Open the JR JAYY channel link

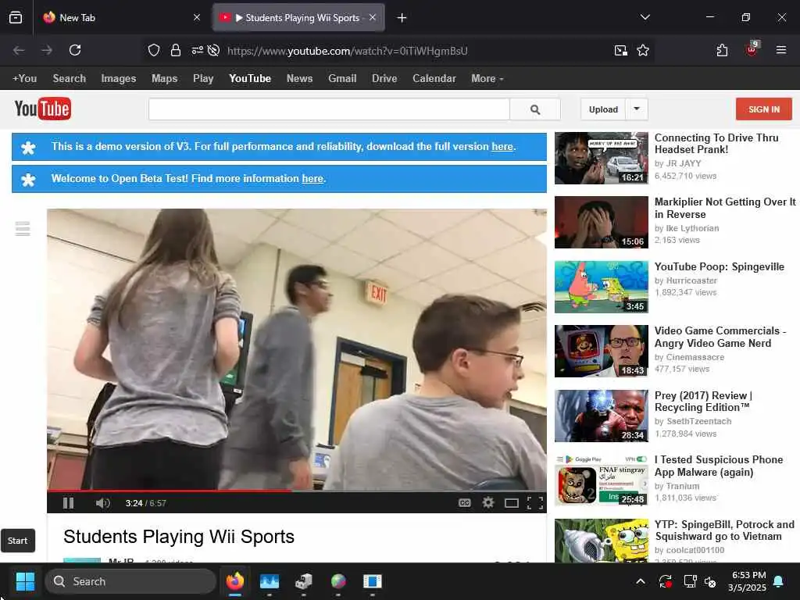[x=684, y=163]
